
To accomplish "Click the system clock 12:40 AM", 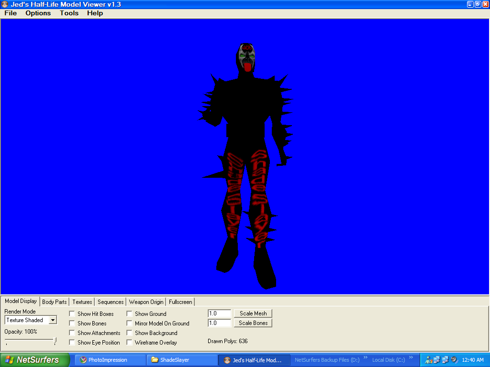I will [x=472, y=360].
